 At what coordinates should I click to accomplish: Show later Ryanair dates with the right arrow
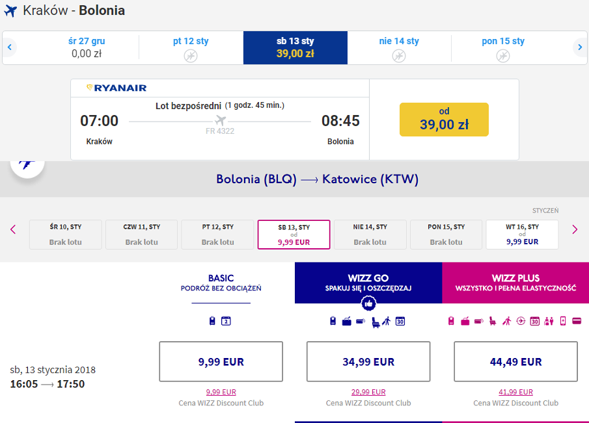tap(580, 47)
